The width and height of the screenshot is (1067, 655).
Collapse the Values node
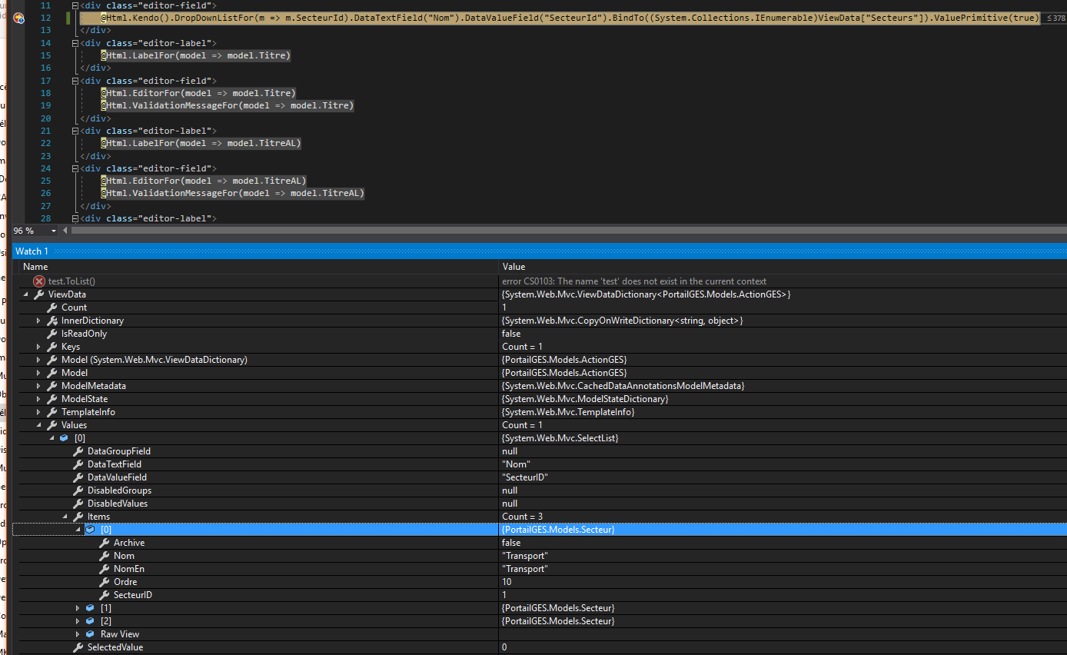click(x=38, y=425)
